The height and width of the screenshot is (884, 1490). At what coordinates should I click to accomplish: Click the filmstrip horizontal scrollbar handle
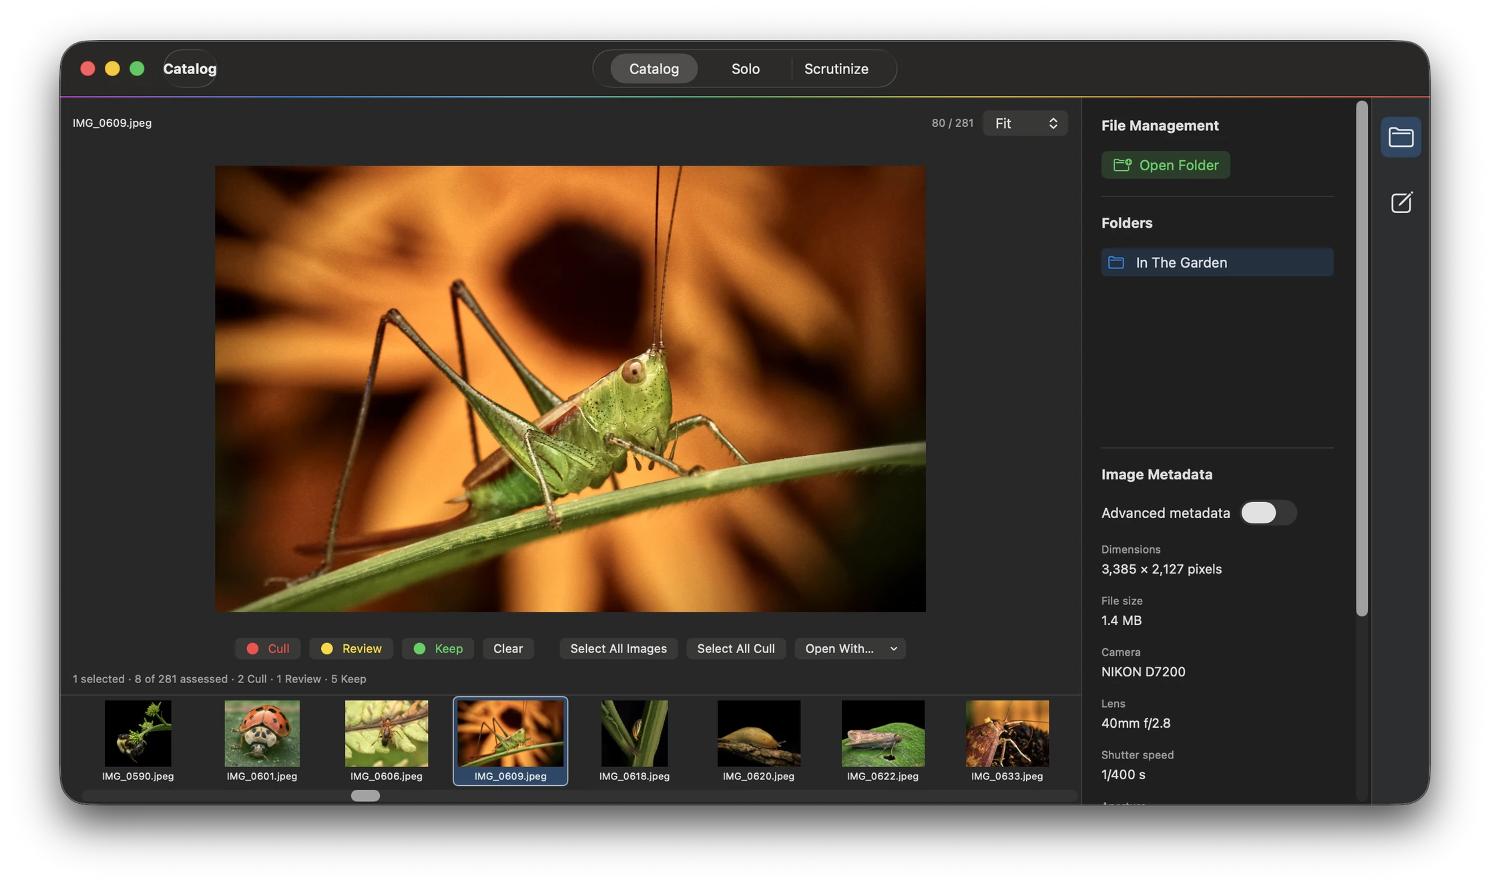pos(365,795)
